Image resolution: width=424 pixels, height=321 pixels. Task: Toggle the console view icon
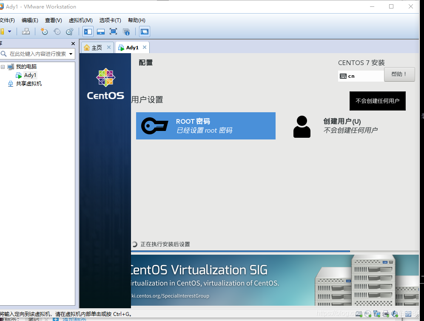(145, 31)
